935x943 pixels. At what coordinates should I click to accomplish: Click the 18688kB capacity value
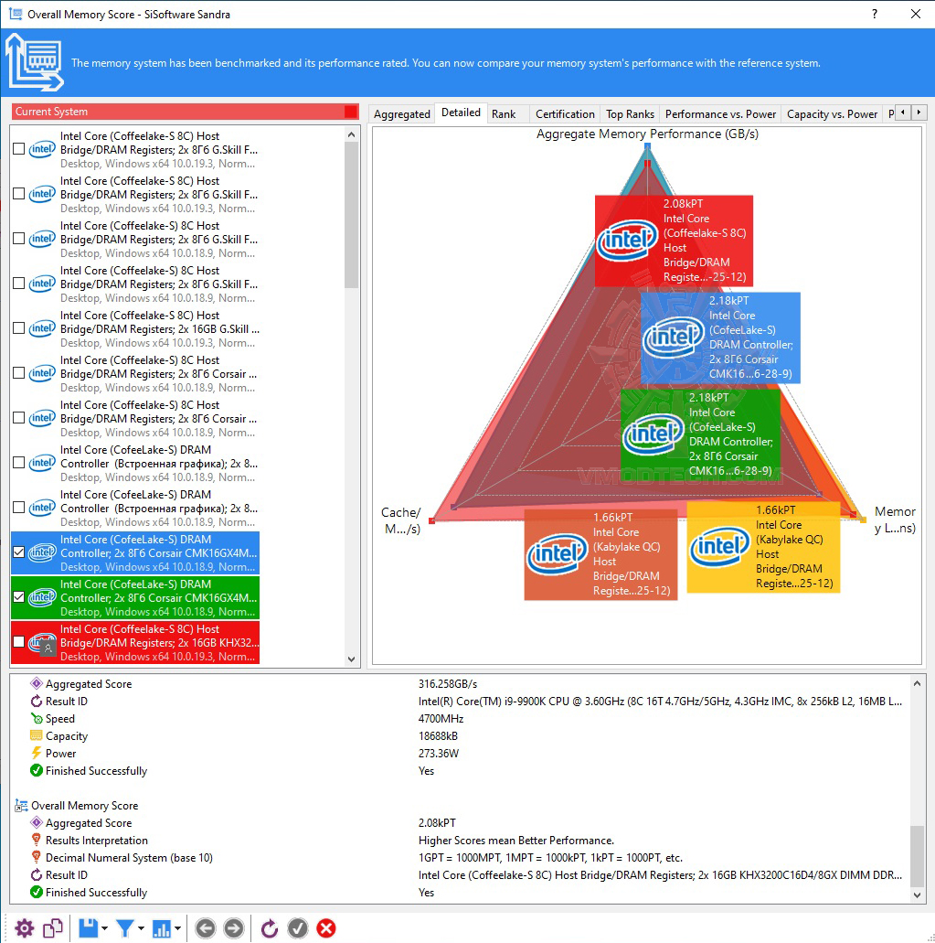[438, 736]
